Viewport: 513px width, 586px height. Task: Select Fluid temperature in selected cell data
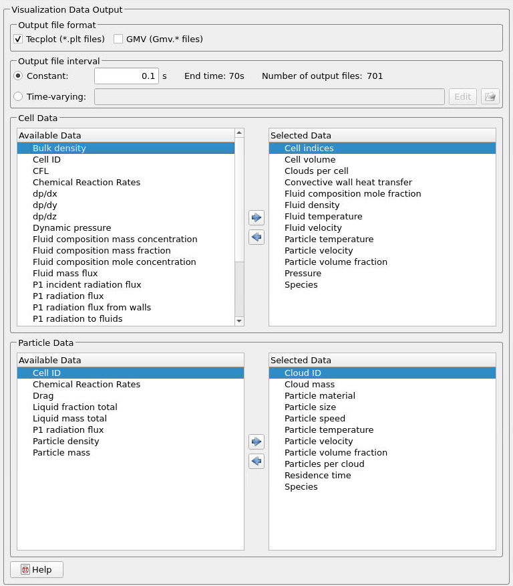coord(323,217)
